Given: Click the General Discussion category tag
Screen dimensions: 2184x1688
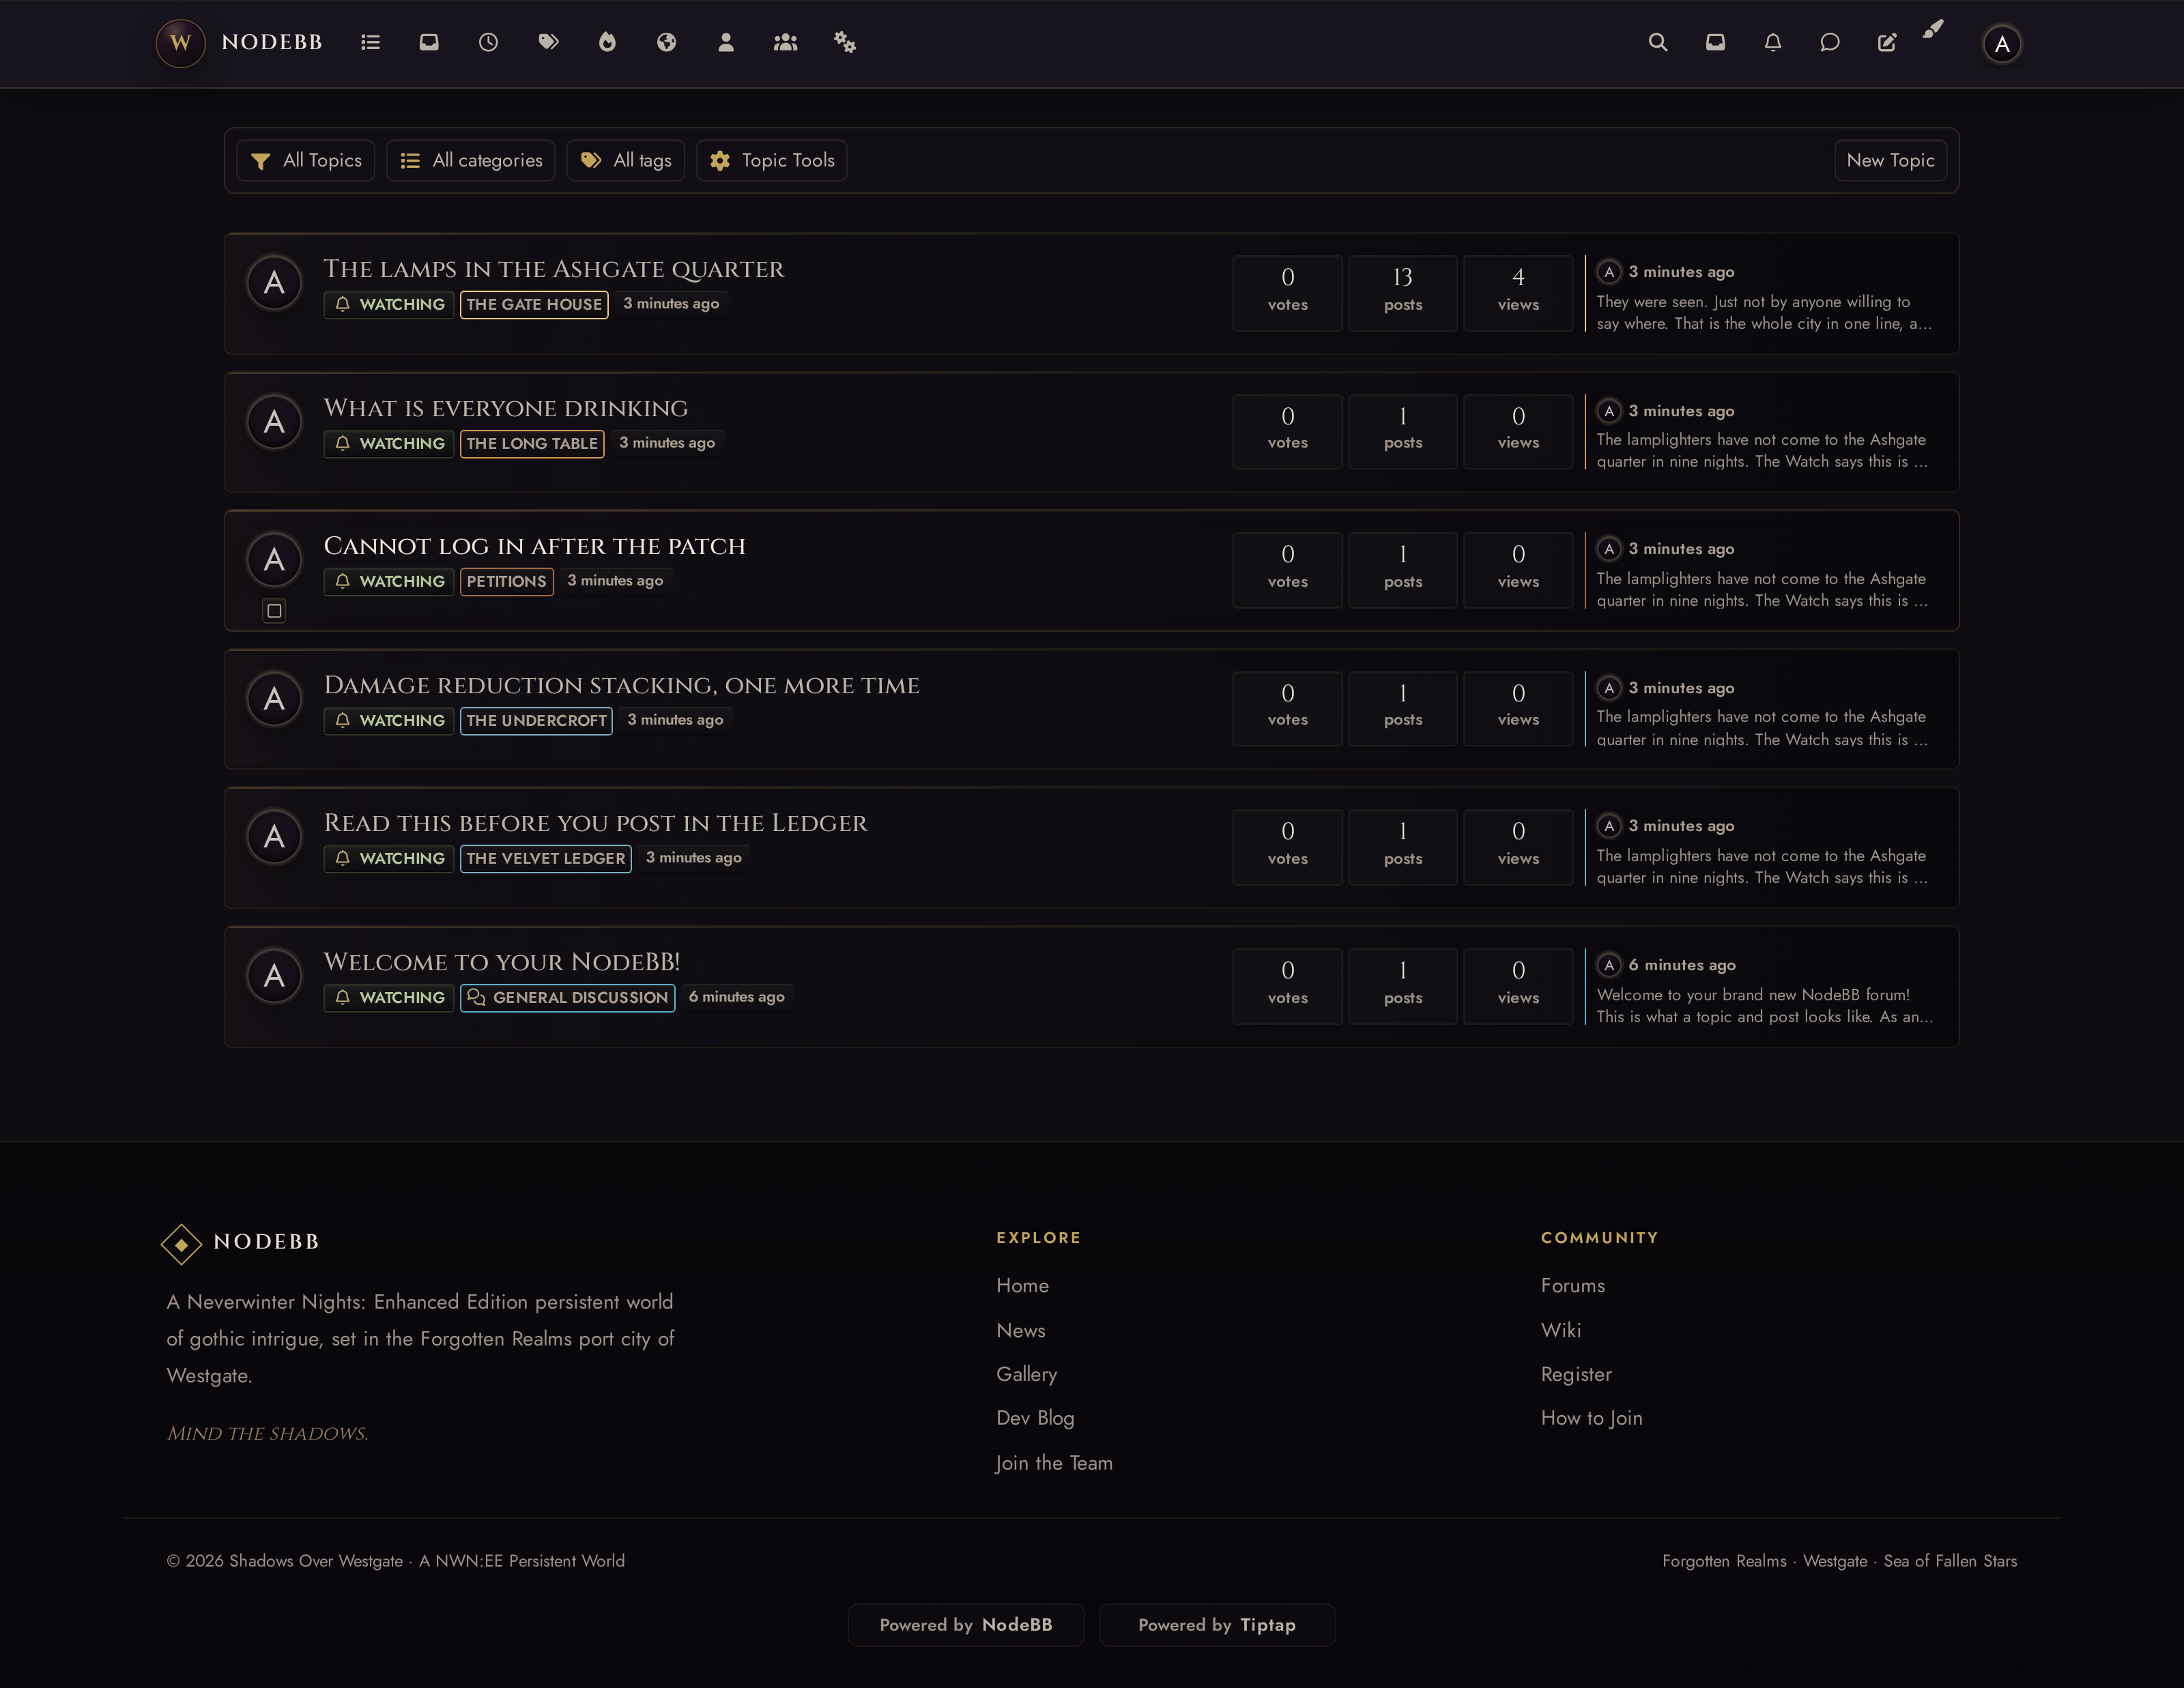Looking at the screenshot, I should point(568,998).
